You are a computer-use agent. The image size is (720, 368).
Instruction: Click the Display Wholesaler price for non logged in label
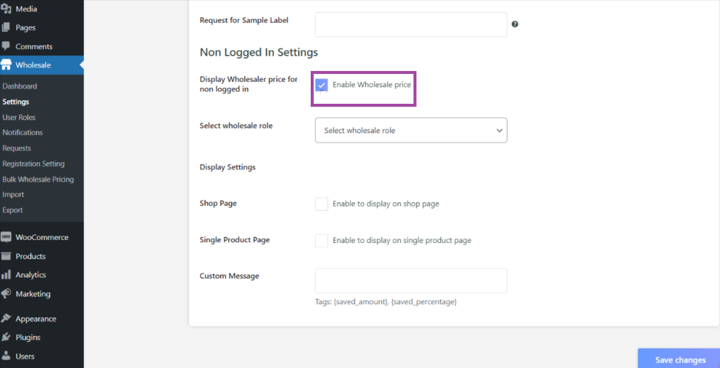(249, 84)
